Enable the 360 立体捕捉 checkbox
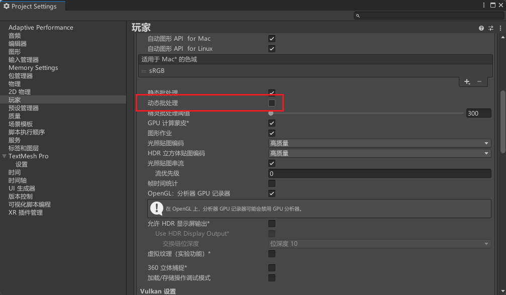The height and width of the screenshot is (295, 506). tap(272, 268)
